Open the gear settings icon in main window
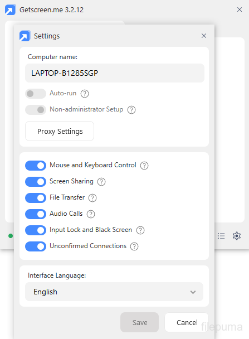 pos(237,236)
